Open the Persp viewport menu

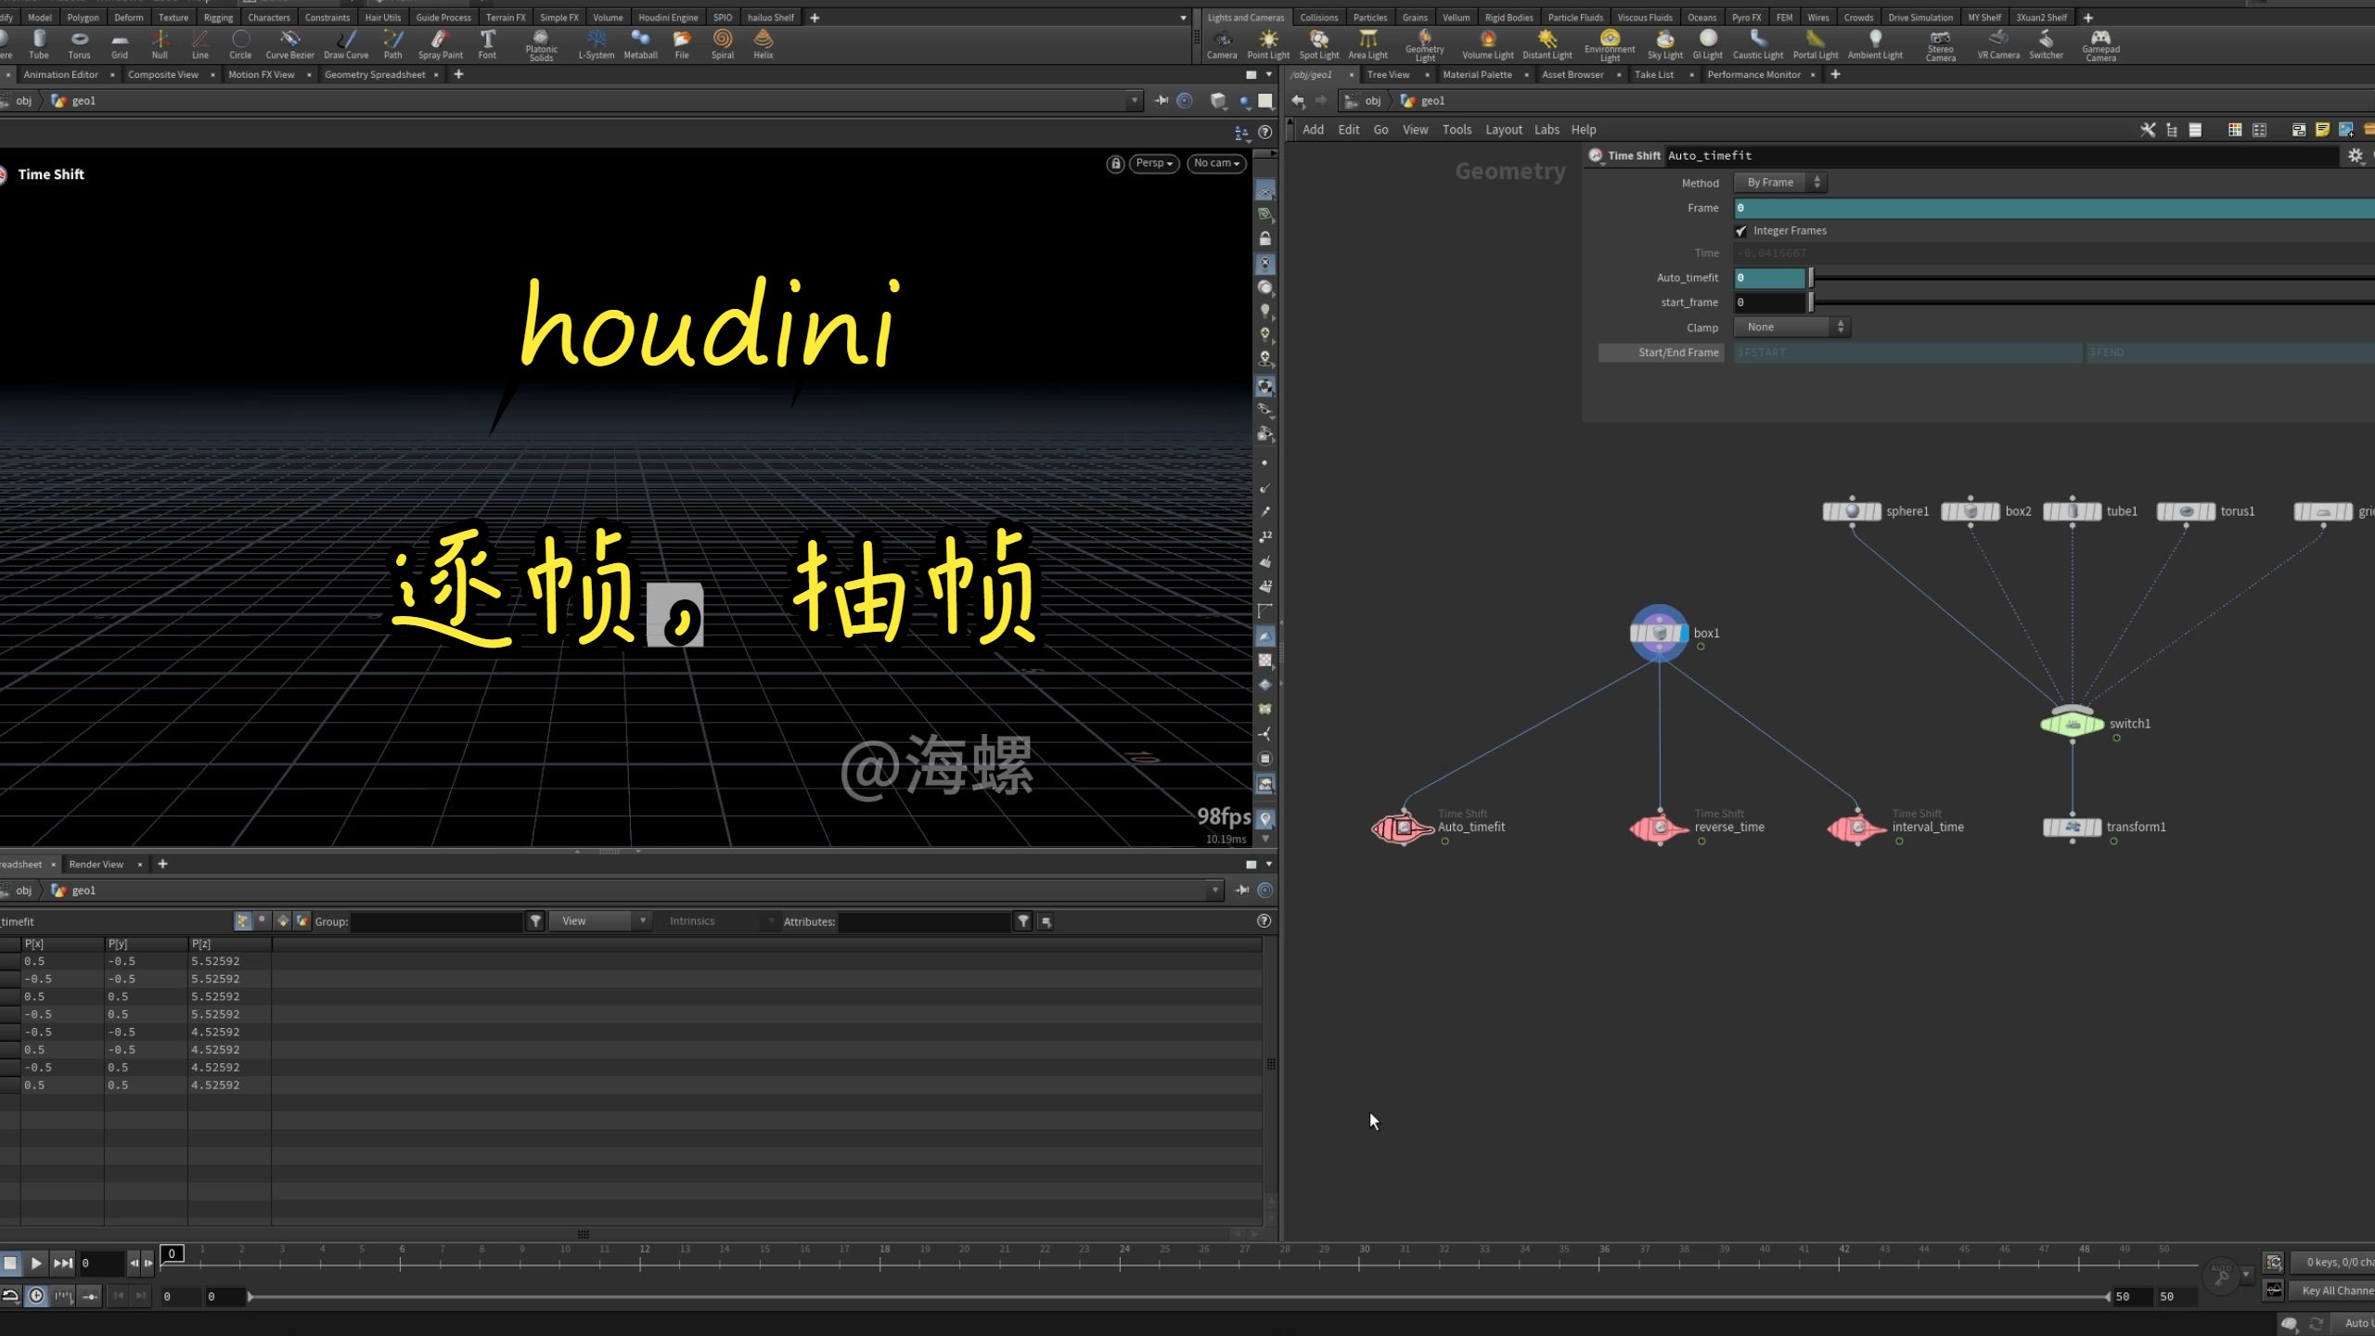coord(1154,163)
